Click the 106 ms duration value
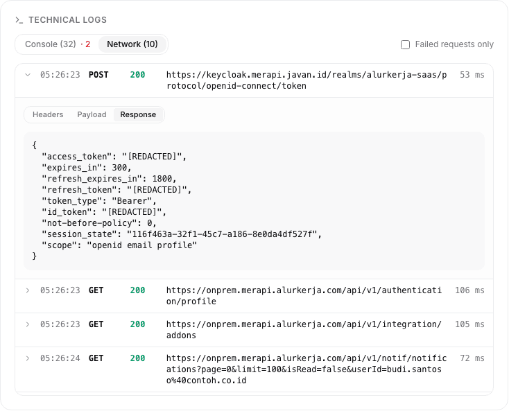Screen dimensions: 509x411 [469, 290]
